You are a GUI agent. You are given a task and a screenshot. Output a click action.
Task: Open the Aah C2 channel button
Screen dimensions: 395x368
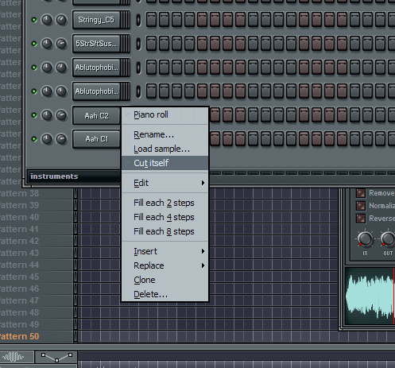coord(96,116)
